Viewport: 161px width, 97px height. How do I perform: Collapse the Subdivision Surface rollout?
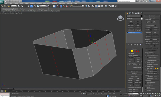(x=152, y=60)
